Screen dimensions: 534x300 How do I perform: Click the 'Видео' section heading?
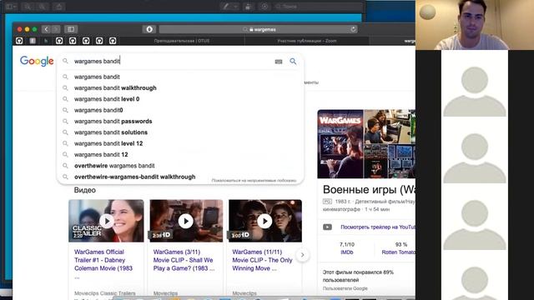(85, 190)
